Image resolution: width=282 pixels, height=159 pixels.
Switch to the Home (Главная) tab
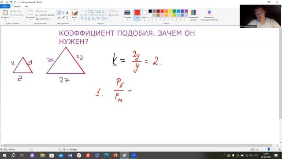tap(16, 6)
